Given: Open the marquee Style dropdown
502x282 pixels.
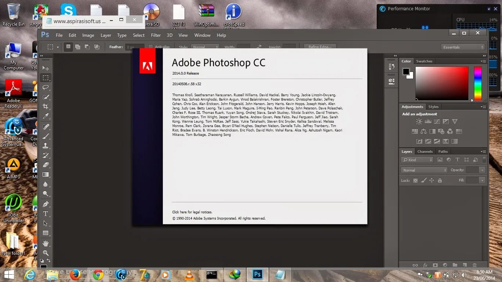Looking at the screenshot, I should pos(204,47).
